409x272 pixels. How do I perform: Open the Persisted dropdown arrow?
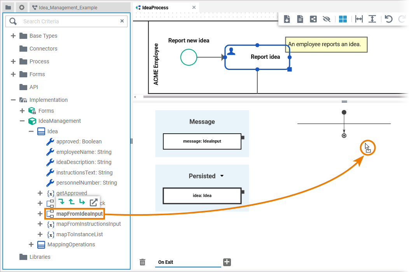click(x=222, y=176)
